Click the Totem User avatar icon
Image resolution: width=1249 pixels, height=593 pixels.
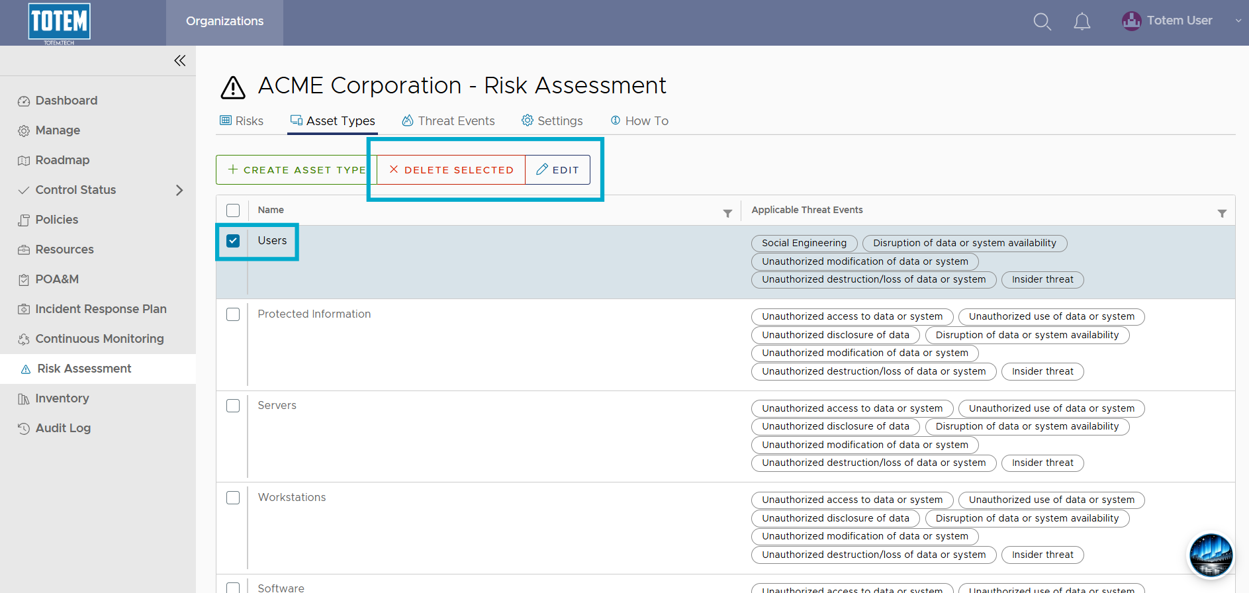coord(1131,21)
